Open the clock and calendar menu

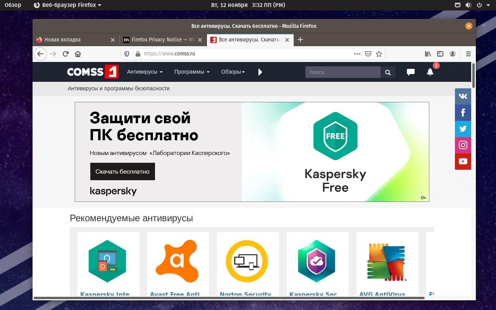pyautogui.click(x=248, y=5)
